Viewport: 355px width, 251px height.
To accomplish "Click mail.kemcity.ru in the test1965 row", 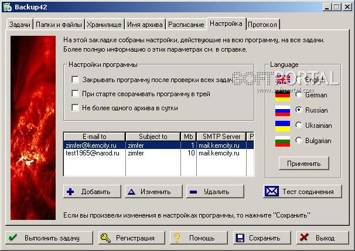I will click(x=221, y=153).
